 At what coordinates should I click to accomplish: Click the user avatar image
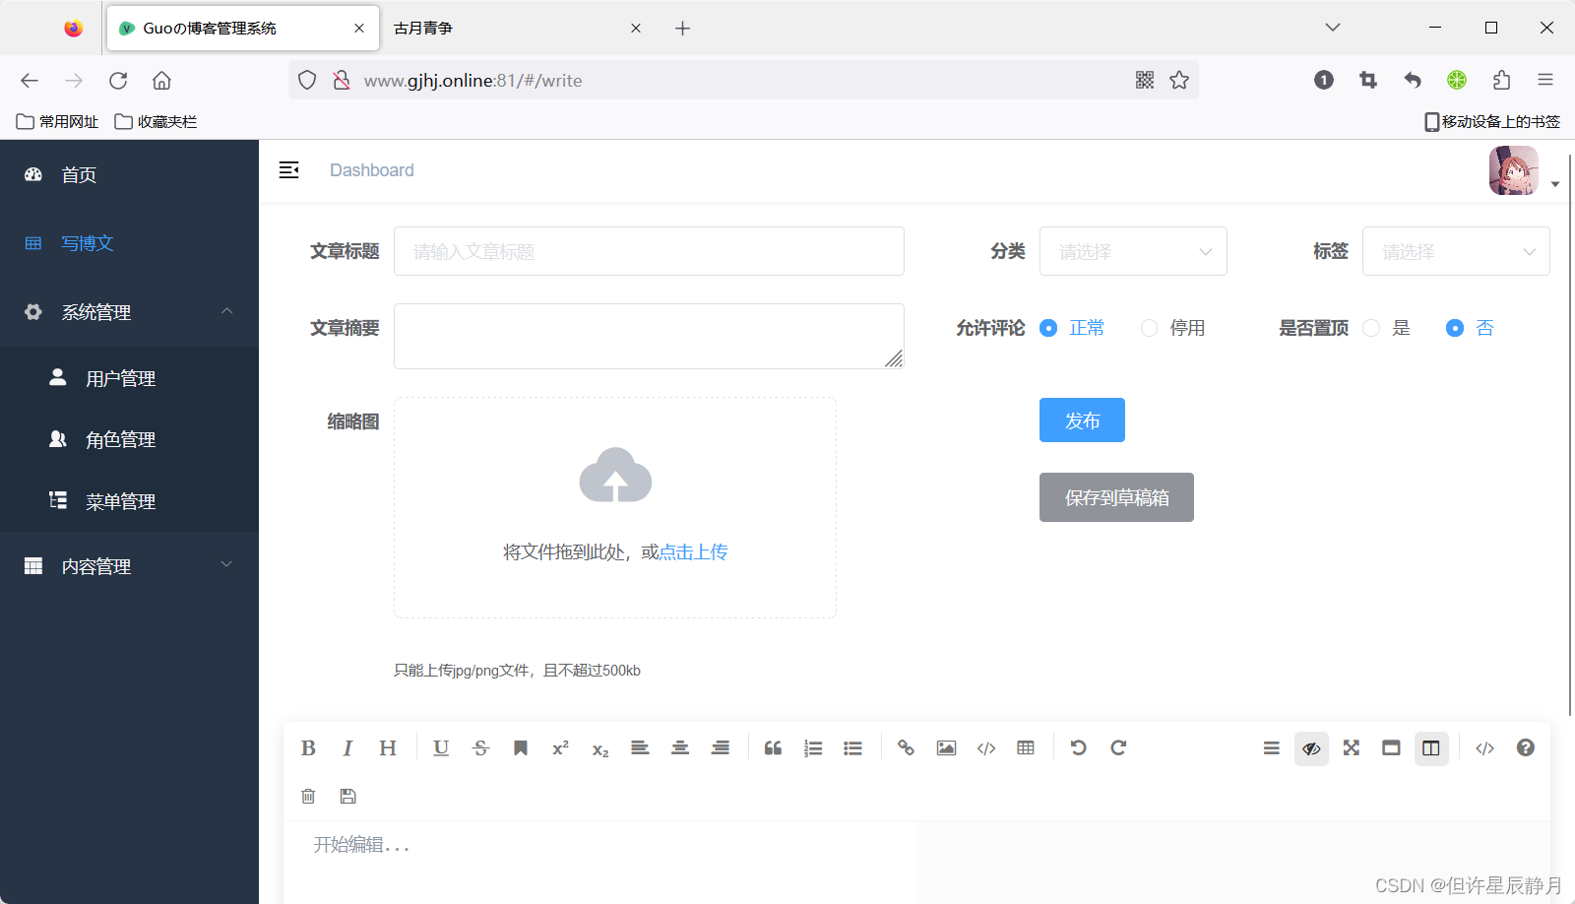[x=1514, y=170]
